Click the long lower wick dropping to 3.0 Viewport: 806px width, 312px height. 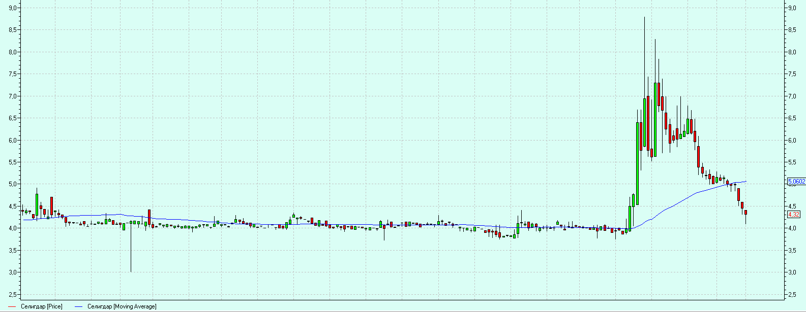pyautogui.click(x=131, y=249)
